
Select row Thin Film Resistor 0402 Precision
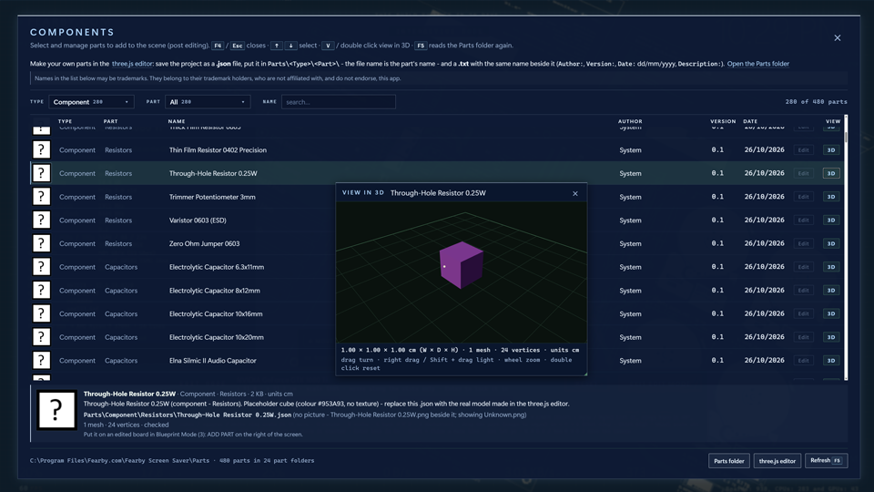point(438,150)
